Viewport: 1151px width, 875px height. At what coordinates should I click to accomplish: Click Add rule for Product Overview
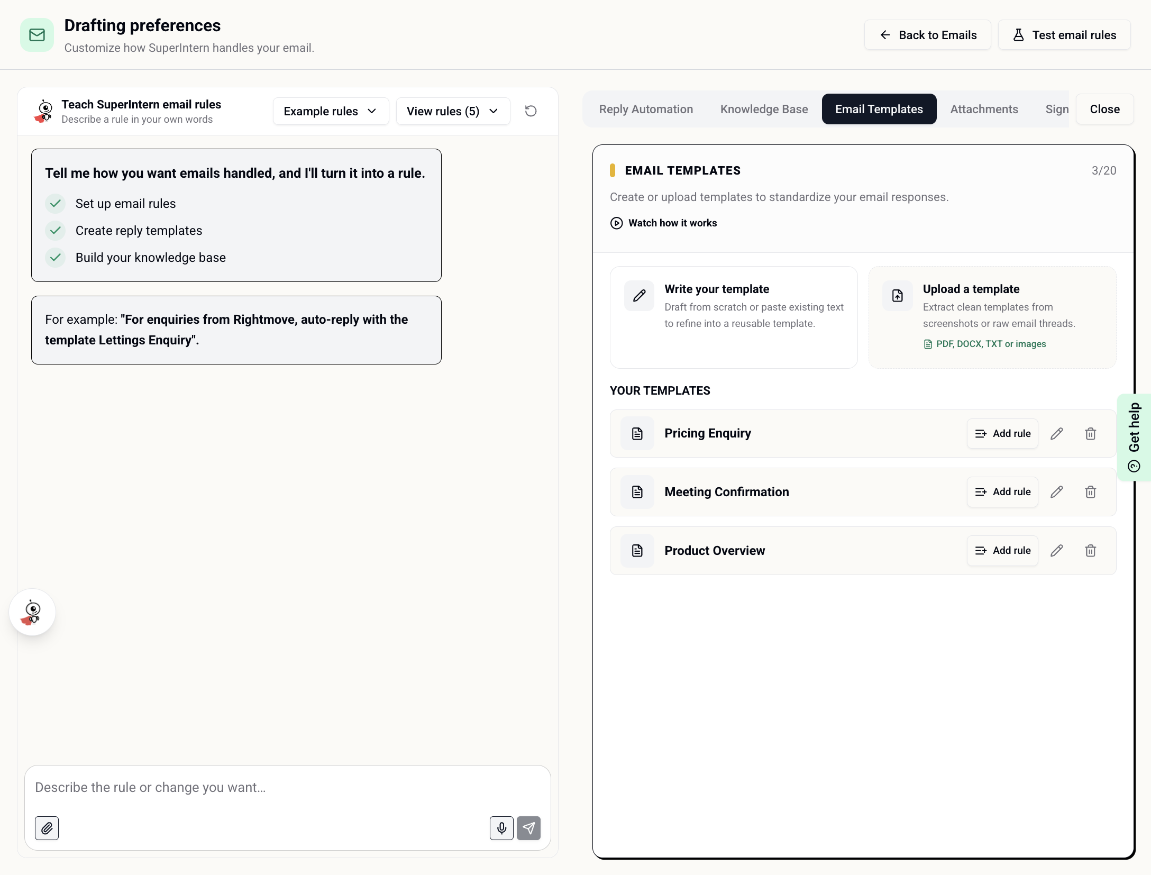1002,551
